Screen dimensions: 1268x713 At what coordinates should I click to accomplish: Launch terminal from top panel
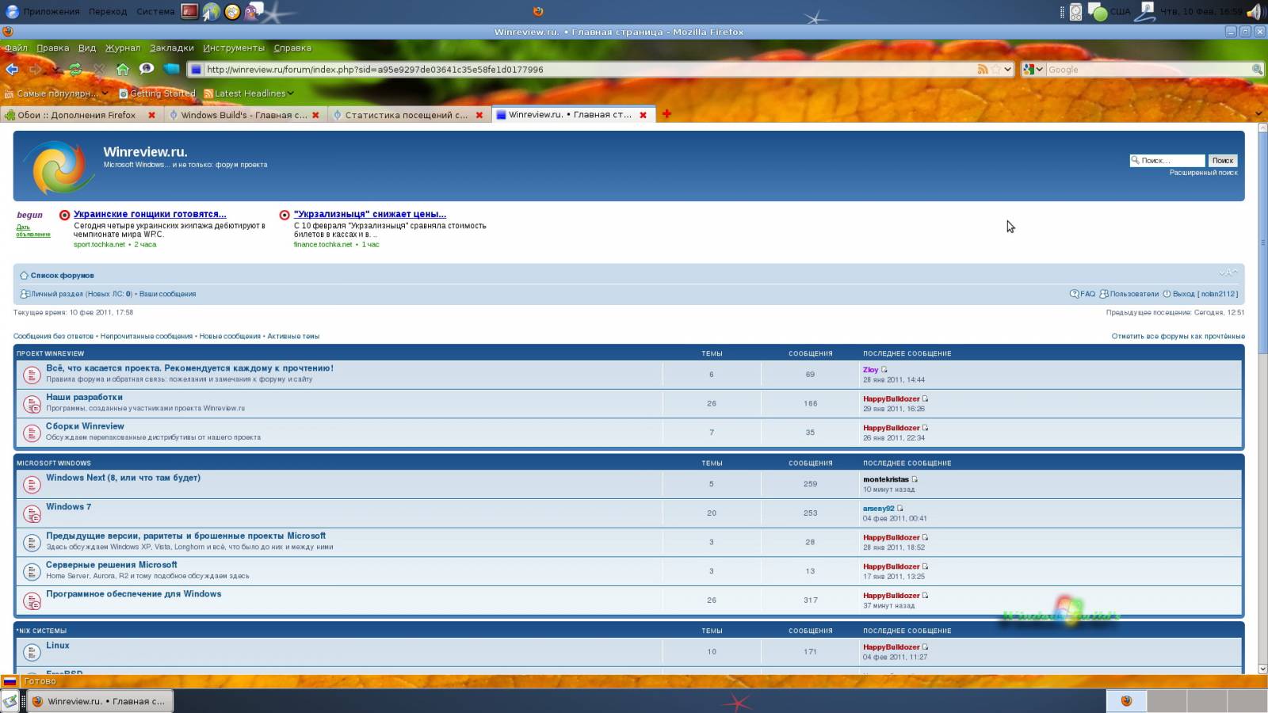pyautogui.click(x=189, y=11)
